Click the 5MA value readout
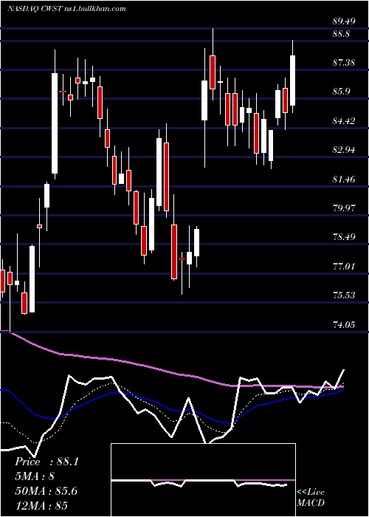The width and height of the screenshot is (369, 517). click(x=35, y=476)
